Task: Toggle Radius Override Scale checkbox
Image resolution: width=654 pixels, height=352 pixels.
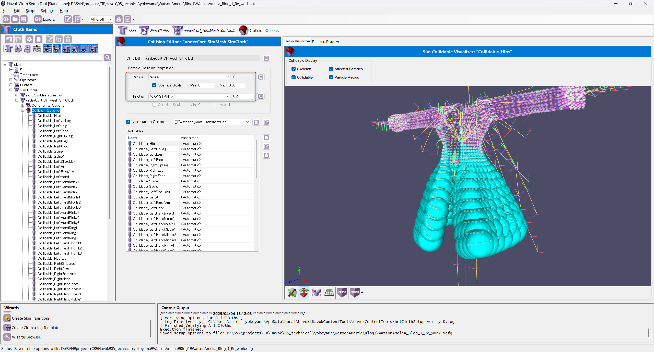Action: point(154,85)
